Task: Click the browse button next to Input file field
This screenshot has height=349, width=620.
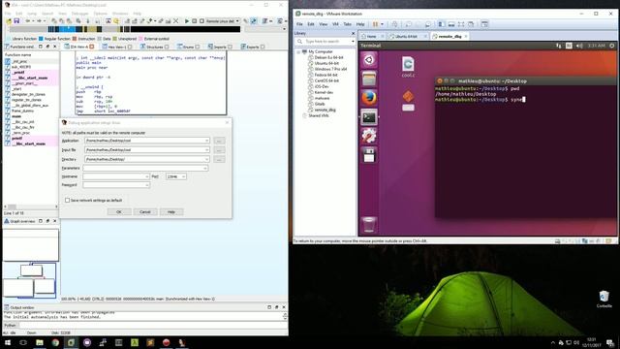Action: (219, 150)
